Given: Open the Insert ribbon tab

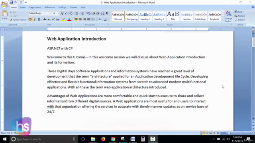Looking at the screenshot, I should coord(23,7).
